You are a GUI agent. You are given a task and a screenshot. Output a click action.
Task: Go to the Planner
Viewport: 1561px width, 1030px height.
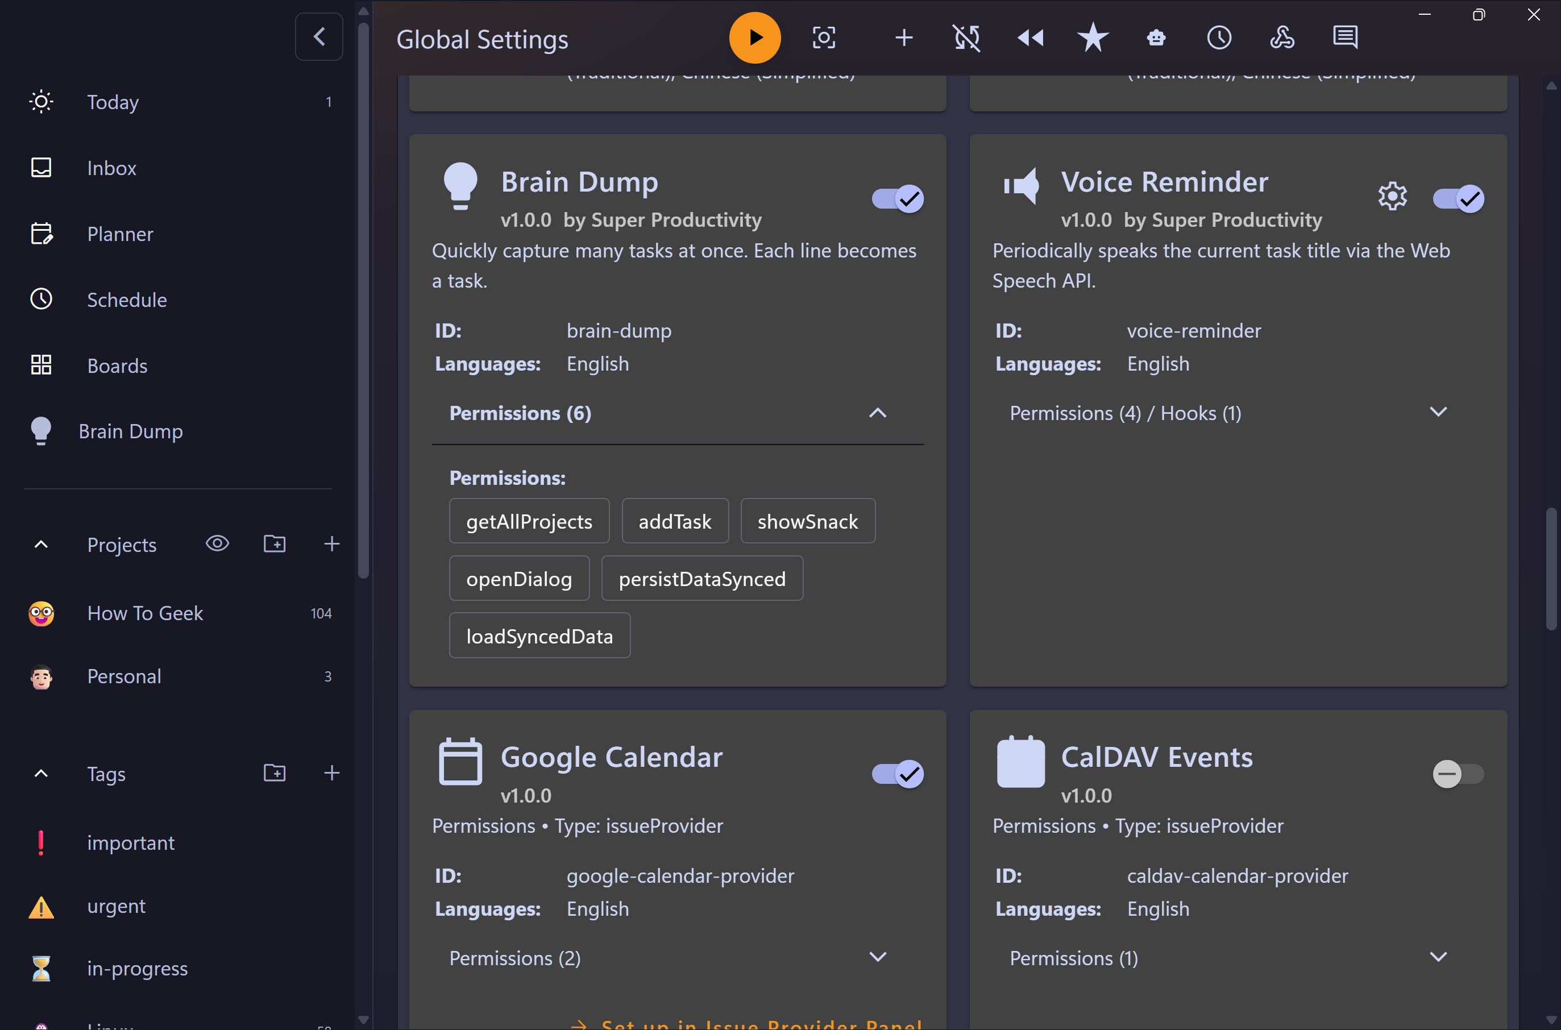[177, 234]
